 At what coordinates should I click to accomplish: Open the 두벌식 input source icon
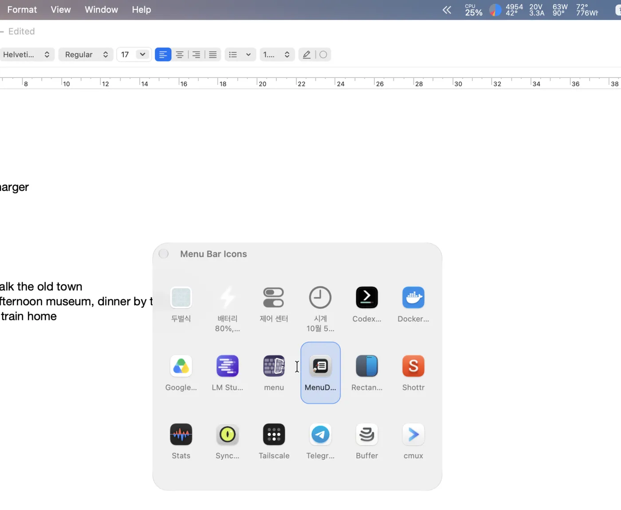[x=181, y=297]
